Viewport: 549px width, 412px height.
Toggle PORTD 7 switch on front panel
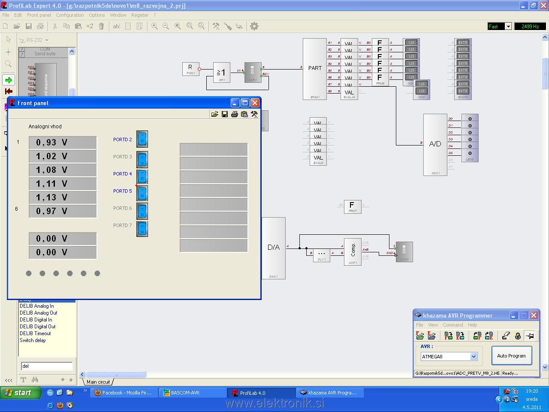(142, 228)
